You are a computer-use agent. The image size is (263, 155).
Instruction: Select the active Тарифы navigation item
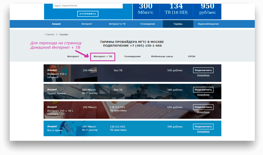tap(178, 24)
